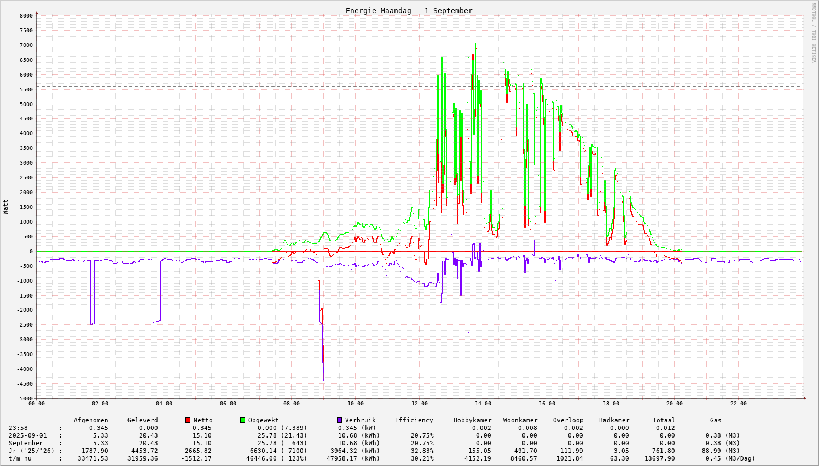
Task: Select the Woonkamer column header
Action: pos(520,420)
